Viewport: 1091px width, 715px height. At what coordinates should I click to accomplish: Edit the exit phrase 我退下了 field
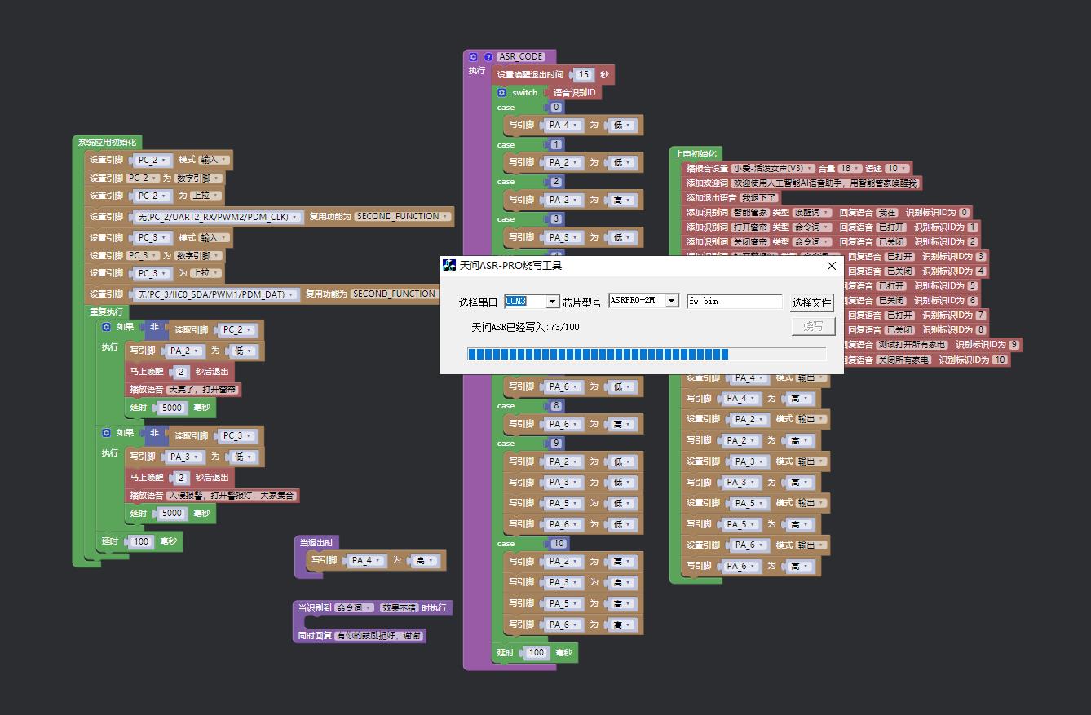759,198
